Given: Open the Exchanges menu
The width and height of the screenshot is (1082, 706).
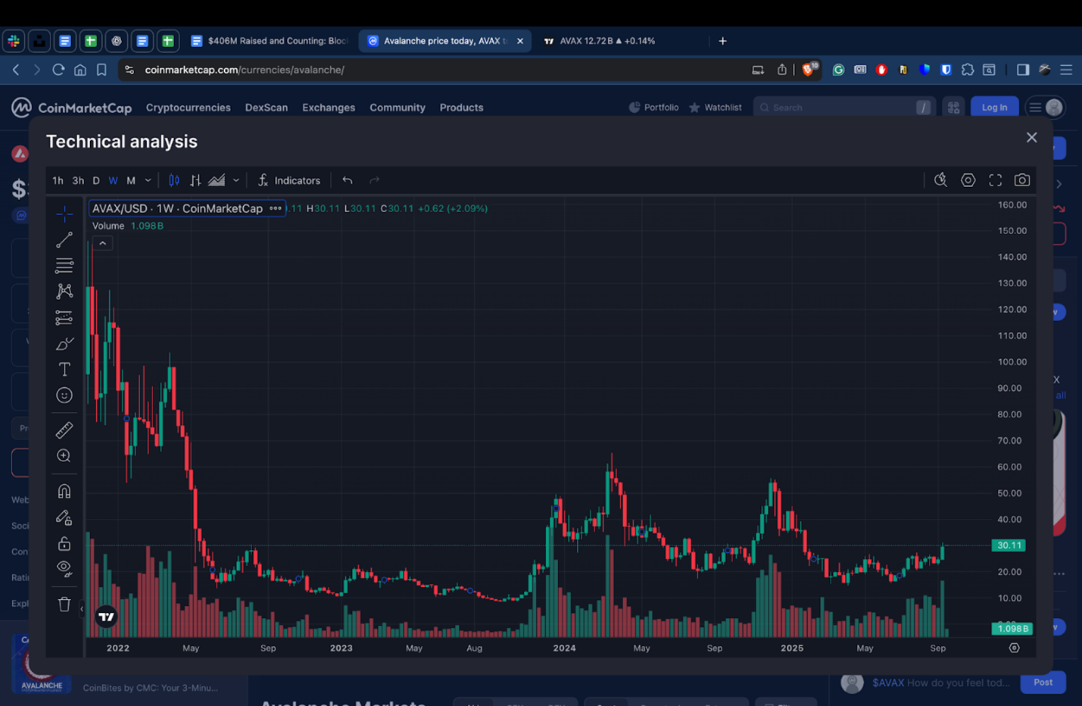Looking at the screenshot, I should (x=329, y=108).
